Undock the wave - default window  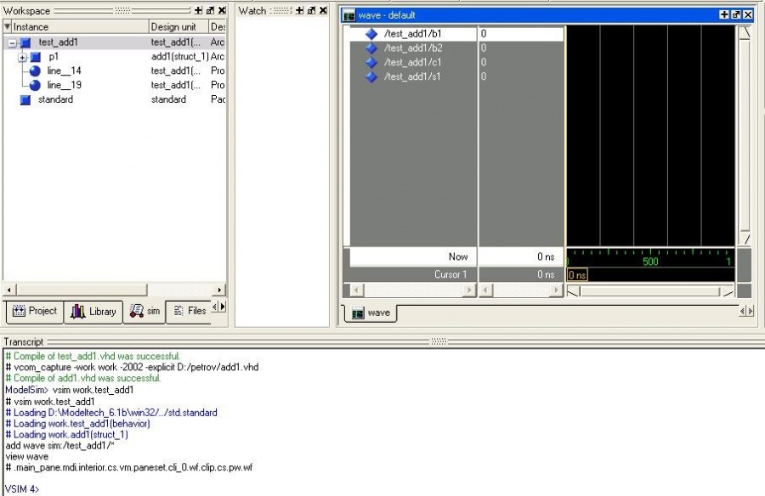click(x=736, y=15)
